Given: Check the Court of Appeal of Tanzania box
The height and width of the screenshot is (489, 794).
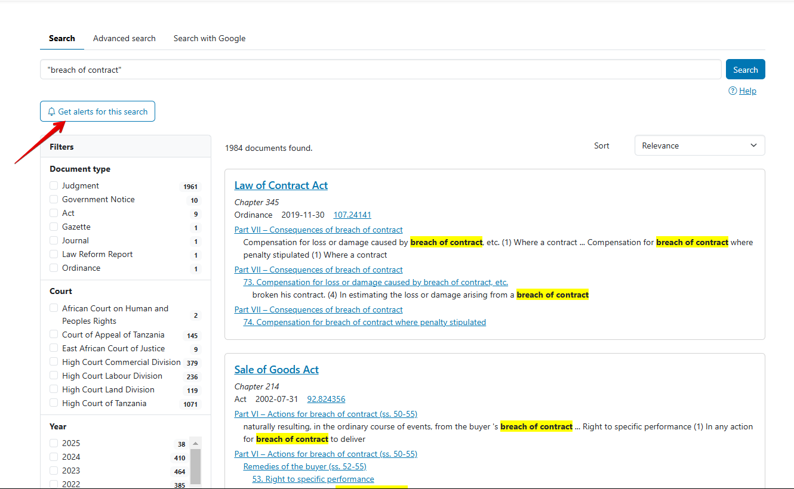Looking at the screenshot, I should (x=54, y=335).
